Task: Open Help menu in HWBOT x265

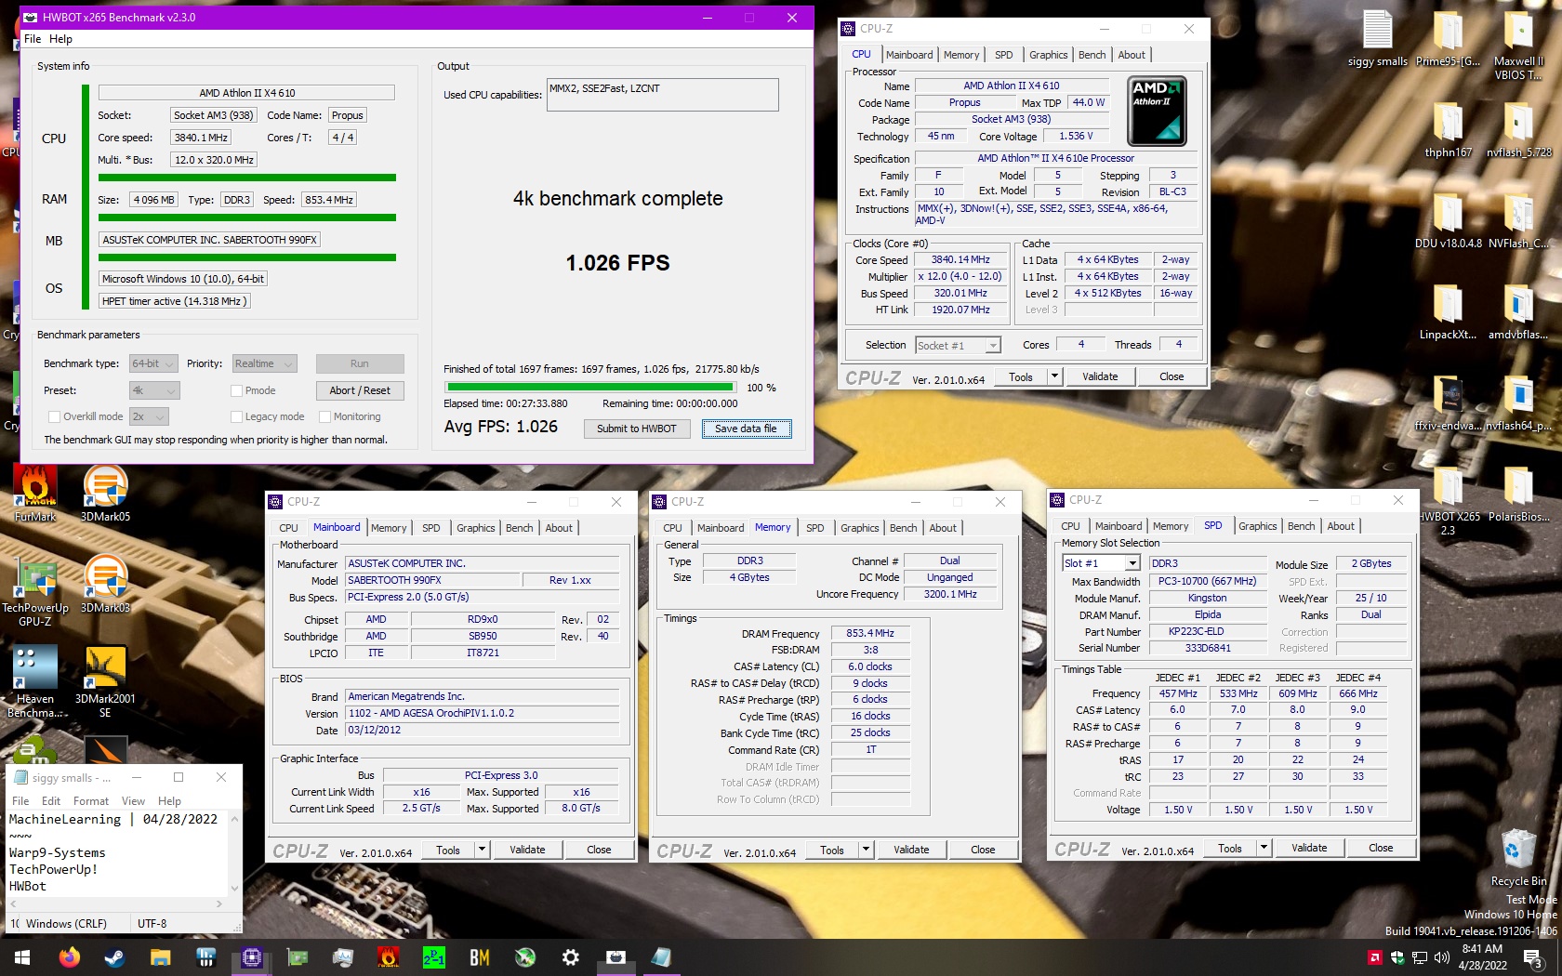Action: click(60, 39)
